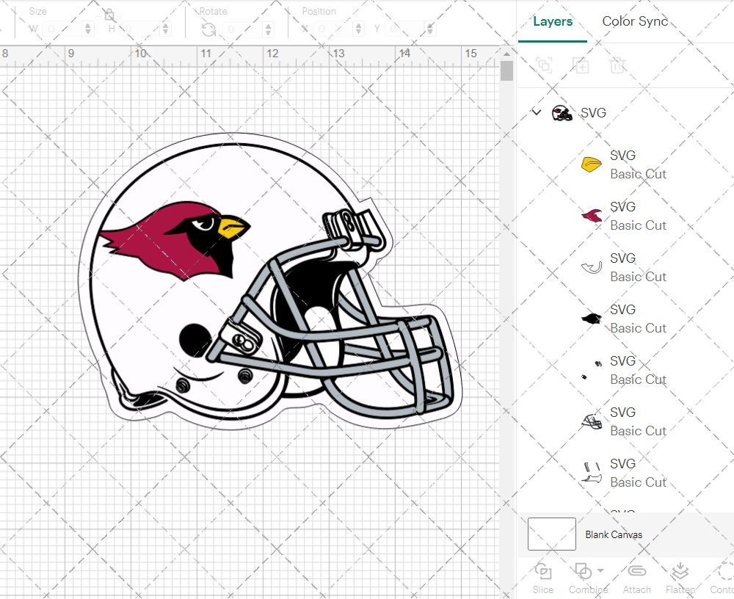Image resolution: width=734 pixels, height=599 pixels.
Task: Click the Rotate icon
Action: click(x=208, y=30)
